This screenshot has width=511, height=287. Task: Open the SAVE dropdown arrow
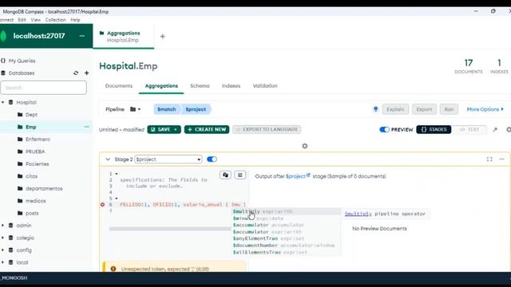[x=176, y=129]
